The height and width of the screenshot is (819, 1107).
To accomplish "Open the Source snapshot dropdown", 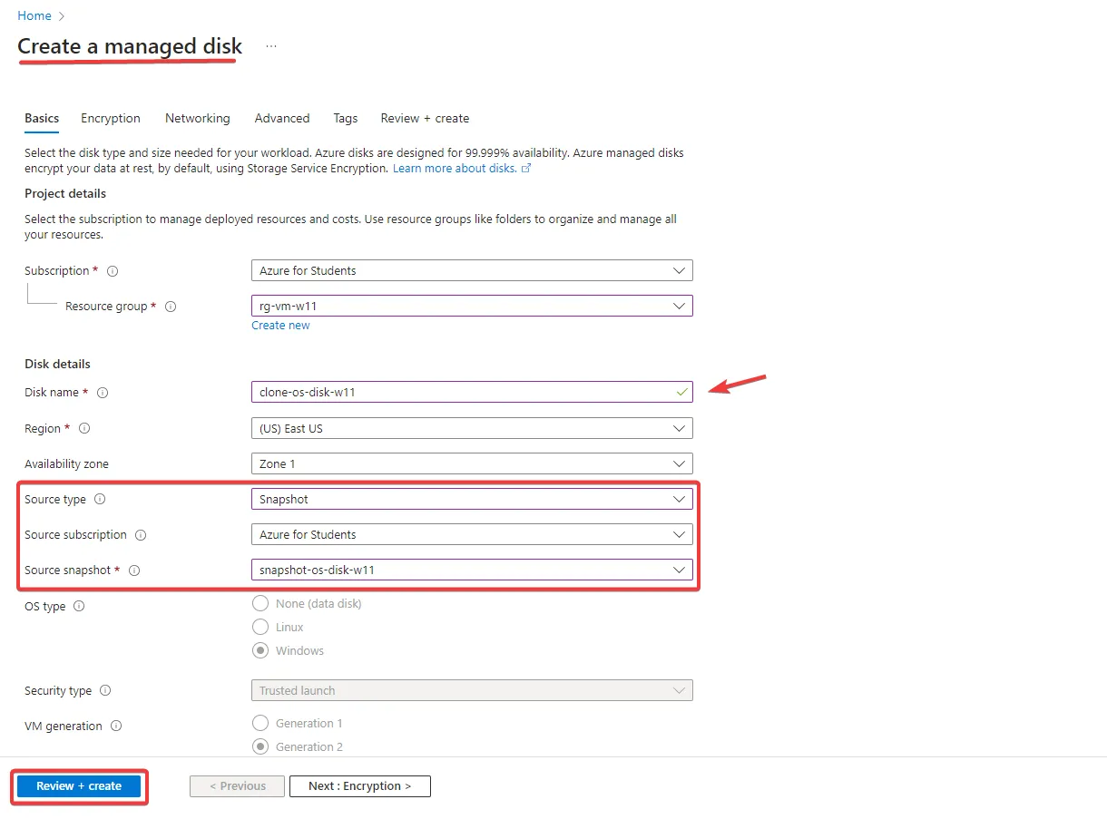I will pyautogui.click(x=472, y=570).
